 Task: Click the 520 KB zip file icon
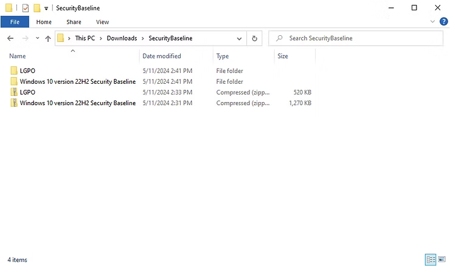tap(14, 92)
